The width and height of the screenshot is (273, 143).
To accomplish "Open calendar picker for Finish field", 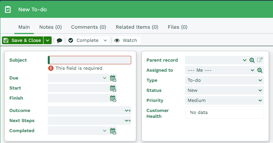I will [113, 98].
